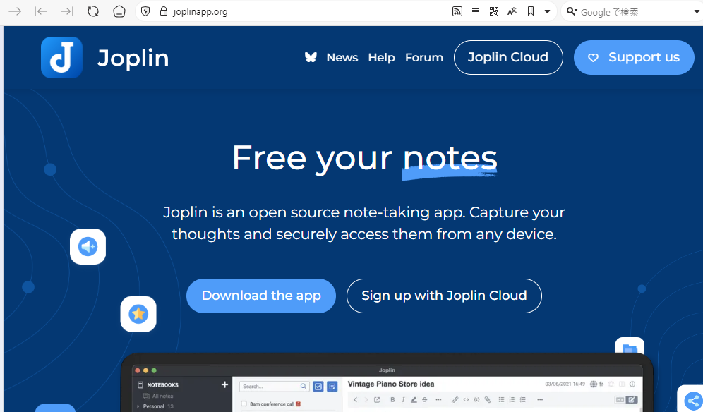View site info via padlock icon

point(164,11)
